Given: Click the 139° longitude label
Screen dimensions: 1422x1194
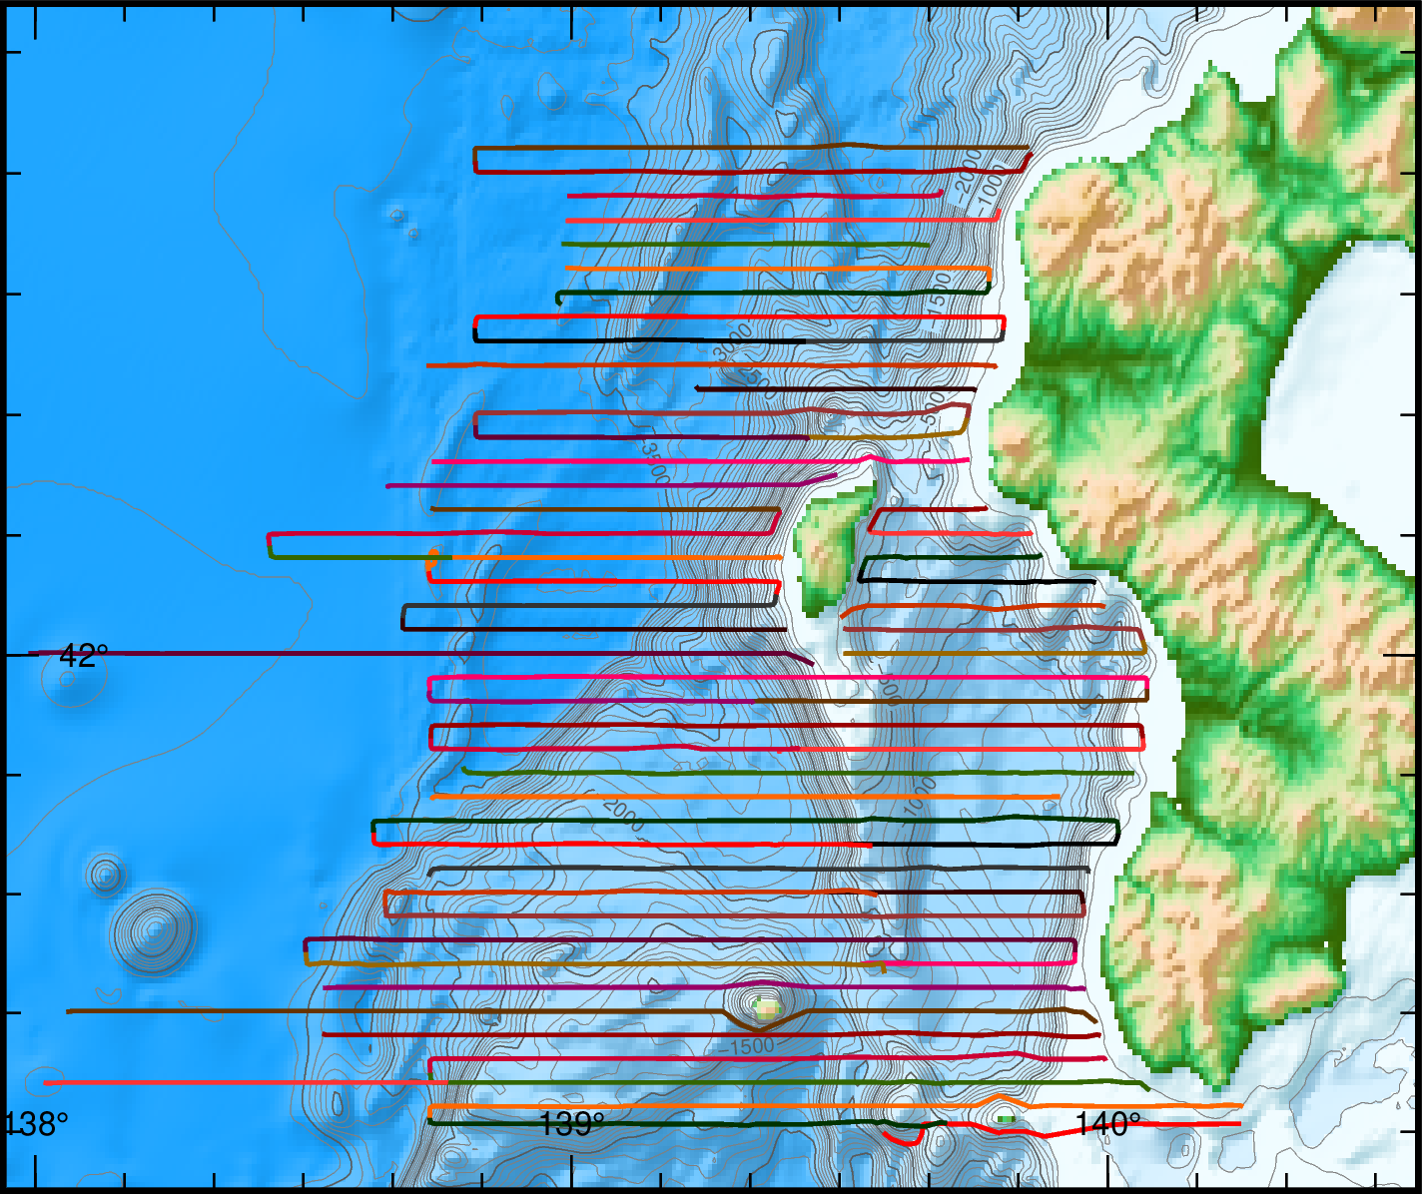Looking at the screenshot, I should click(x=571, y=1125).
